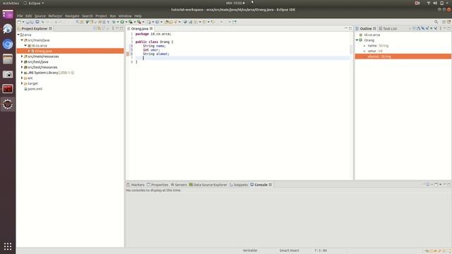This screenshot has height=254, width=452.
Task: Open the Screenshot camera app in dock
Action: [8, 74]
